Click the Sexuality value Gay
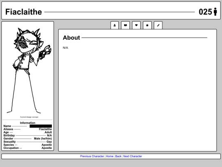 49,141
